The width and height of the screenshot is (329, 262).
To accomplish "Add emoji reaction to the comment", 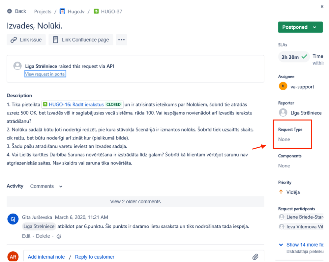I will click(x=59, y=236).
